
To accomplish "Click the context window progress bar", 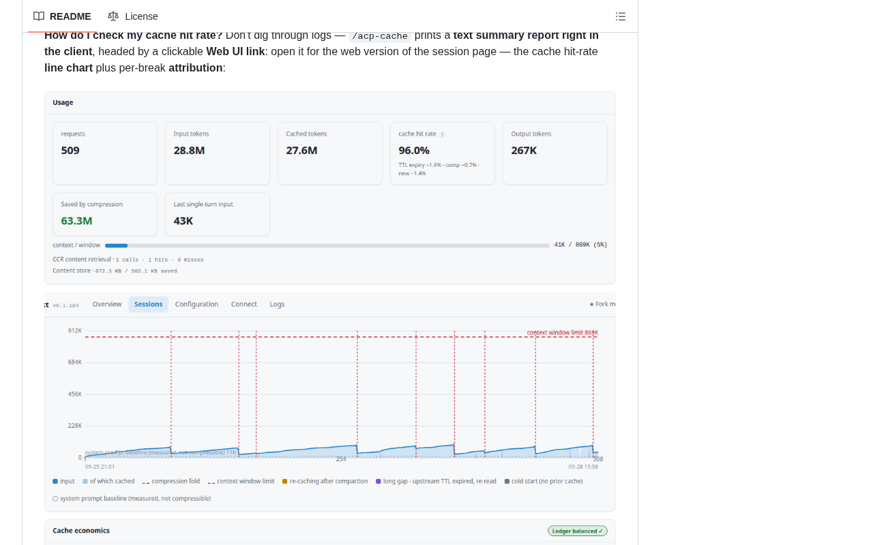I will click(327, 245).
